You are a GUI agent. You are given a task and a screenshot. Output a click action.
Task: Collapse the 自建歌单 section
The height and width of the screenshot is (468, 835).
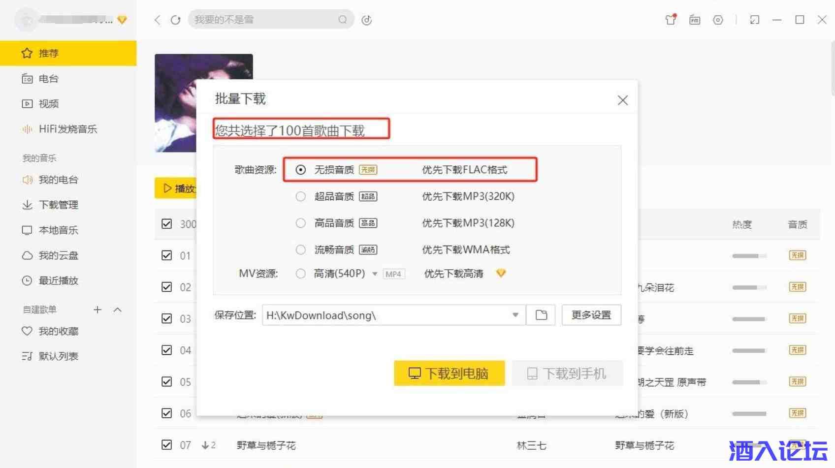pos(117,310)
